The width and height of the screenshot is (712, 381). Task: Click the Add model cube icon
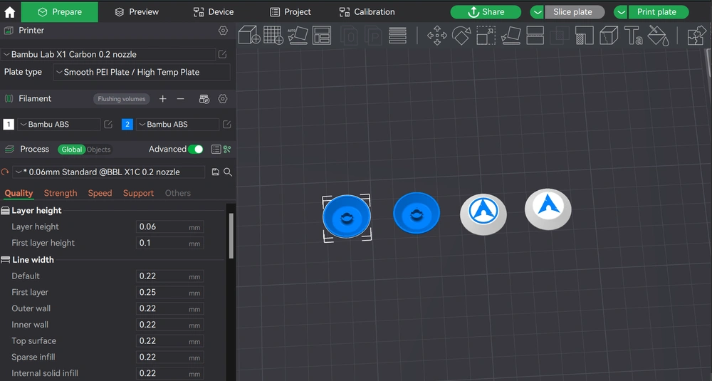click(x=248, y=36)
